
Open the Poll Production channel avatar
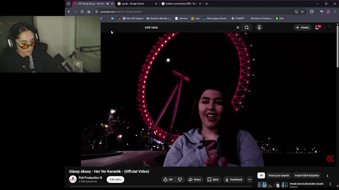[x=73, y=179]
